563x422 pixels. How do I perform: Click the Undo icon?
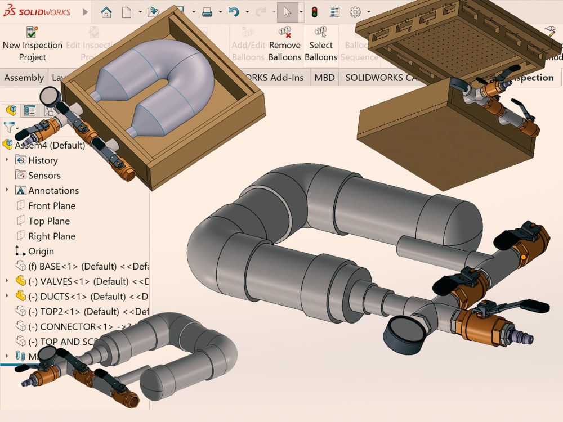(x=234, y=12)
